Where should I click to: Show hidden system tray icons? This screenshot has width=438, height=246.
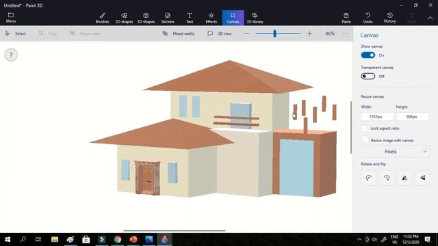(x=359, y=239)
